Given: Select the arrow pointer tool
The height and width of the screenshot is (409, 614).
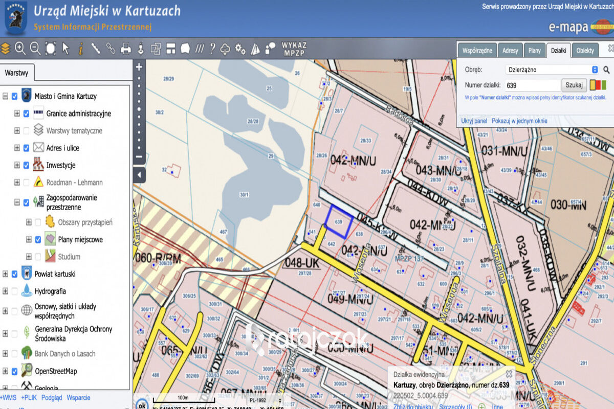Looking at the screenshot, I should [x=65, y=49].
